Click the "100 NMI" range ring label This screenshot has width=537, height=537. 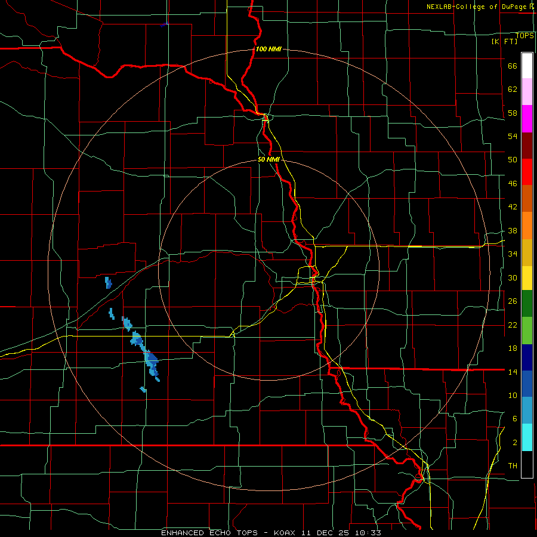coord(268,49)
